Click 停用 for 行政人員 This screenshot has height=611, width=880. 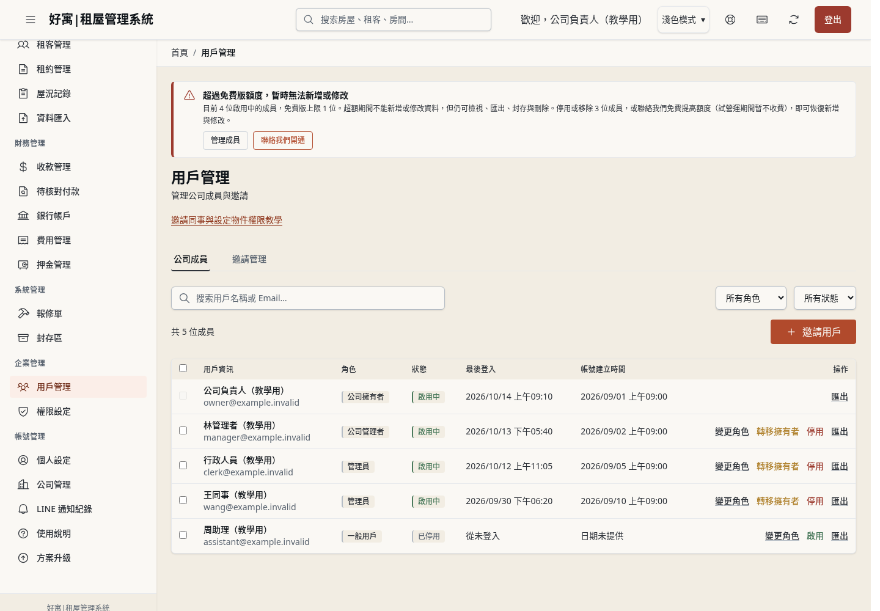click(815, 466)
